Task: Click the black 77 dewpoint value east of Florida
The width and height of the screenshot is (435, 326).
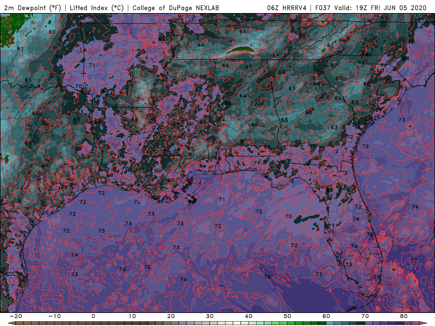Action: pyautogui.click(x=414, y=261)
